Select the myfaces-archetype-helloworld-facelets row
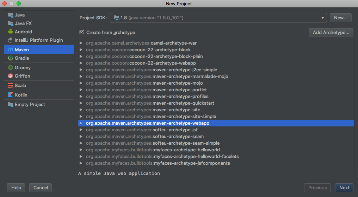This screenshot has height=197, width=358. tap(216, 157)
